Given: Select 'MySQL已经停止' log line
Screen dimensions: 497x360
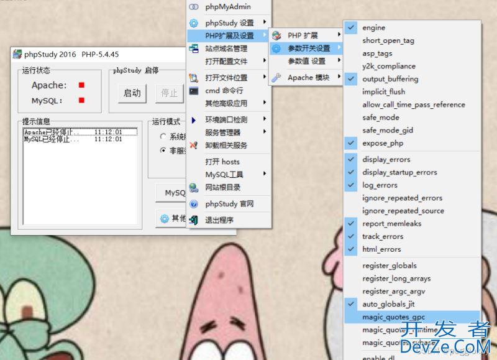Looking at the screenshot, I should pyautogui.click(x=80, y=139).
